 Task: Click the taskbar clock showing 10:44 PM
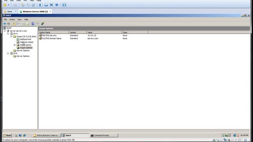[x=244, y=135]
